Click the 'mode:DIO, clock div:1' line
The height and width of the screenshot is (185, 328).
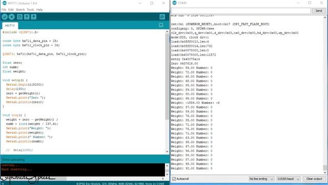(190, 38)
